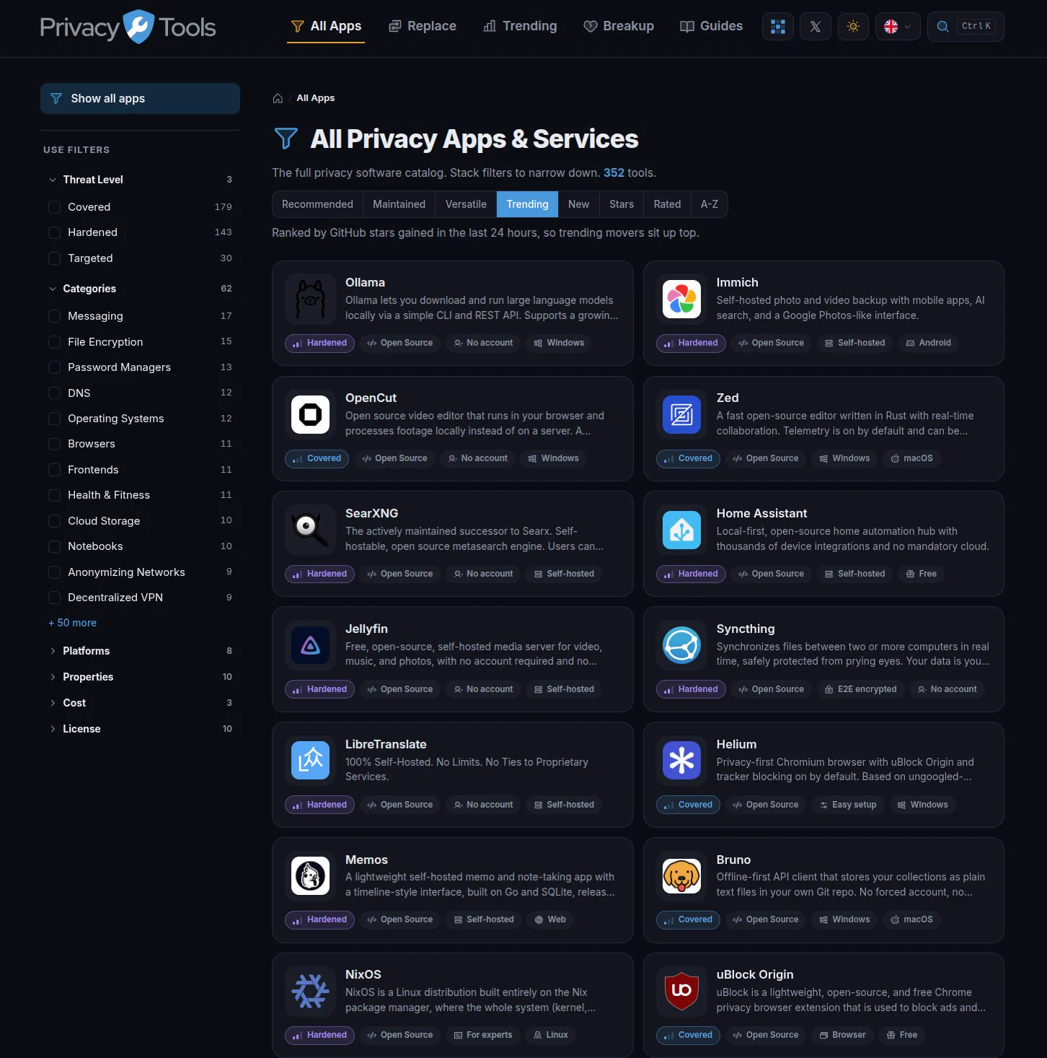Screen dimensions: 1047x1058
Task: Click the Bruno dog icon
Action: click(x=681, y=875)
